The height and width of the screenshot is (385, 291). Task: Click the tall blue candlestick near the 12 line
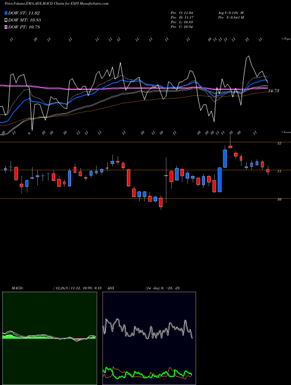[225, 159]
